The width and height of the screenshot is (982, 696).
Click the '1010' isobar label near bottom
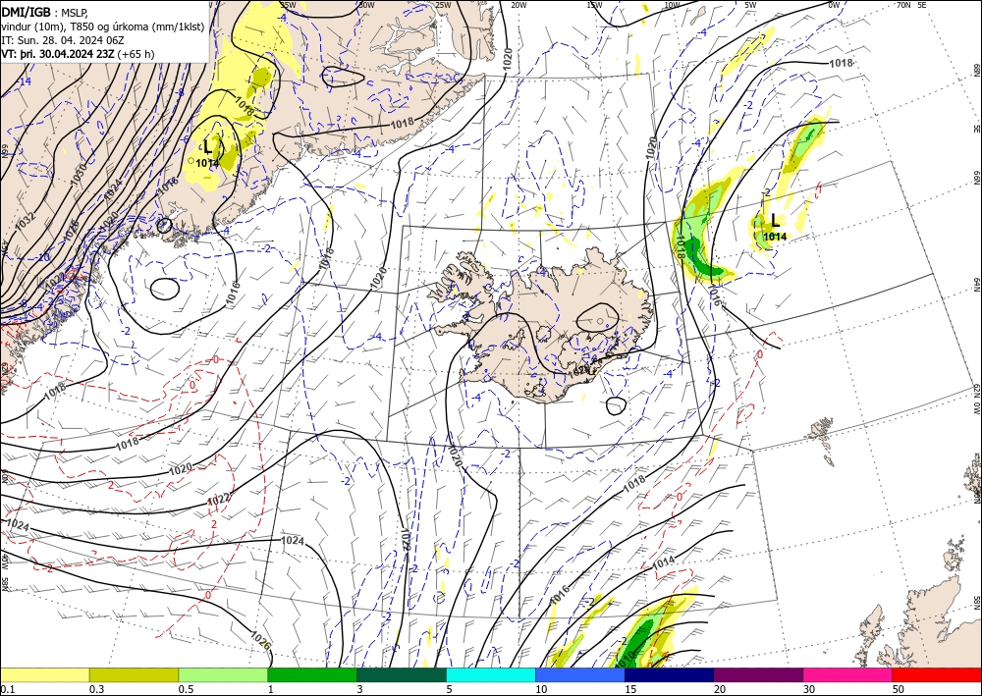(x=626, y=661)
